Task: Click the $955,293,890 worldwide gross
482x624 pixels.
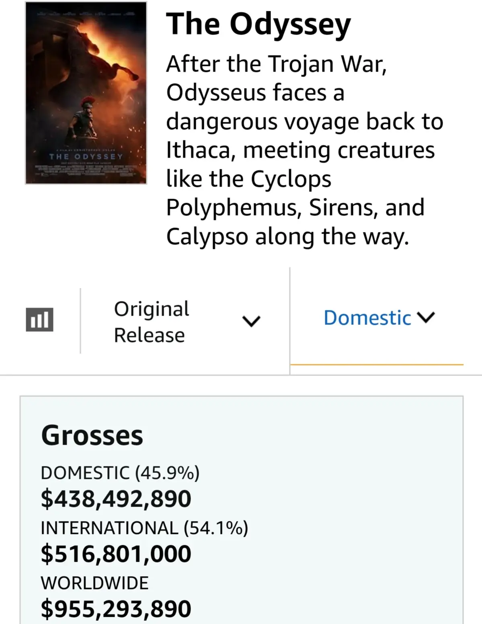Action: coord(116,609)
